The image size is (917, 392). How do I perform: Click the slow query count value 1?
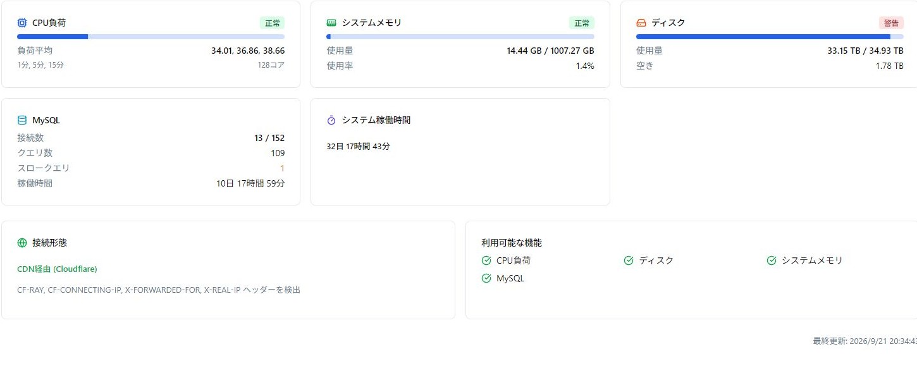(282, 168)
